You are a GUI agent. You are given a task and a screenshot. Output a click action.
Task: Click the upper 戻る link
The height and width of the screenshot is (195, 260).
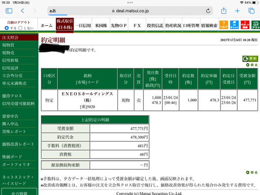click(252, 65)
